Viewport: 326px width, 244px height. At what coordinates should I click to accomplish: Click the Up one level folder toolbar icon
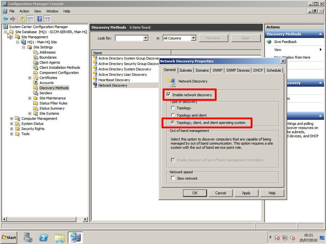[22, 19]
